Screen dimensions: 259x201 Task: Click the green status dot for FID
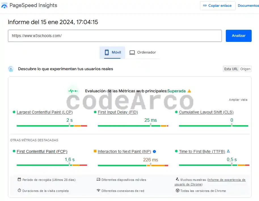point(95,112)
